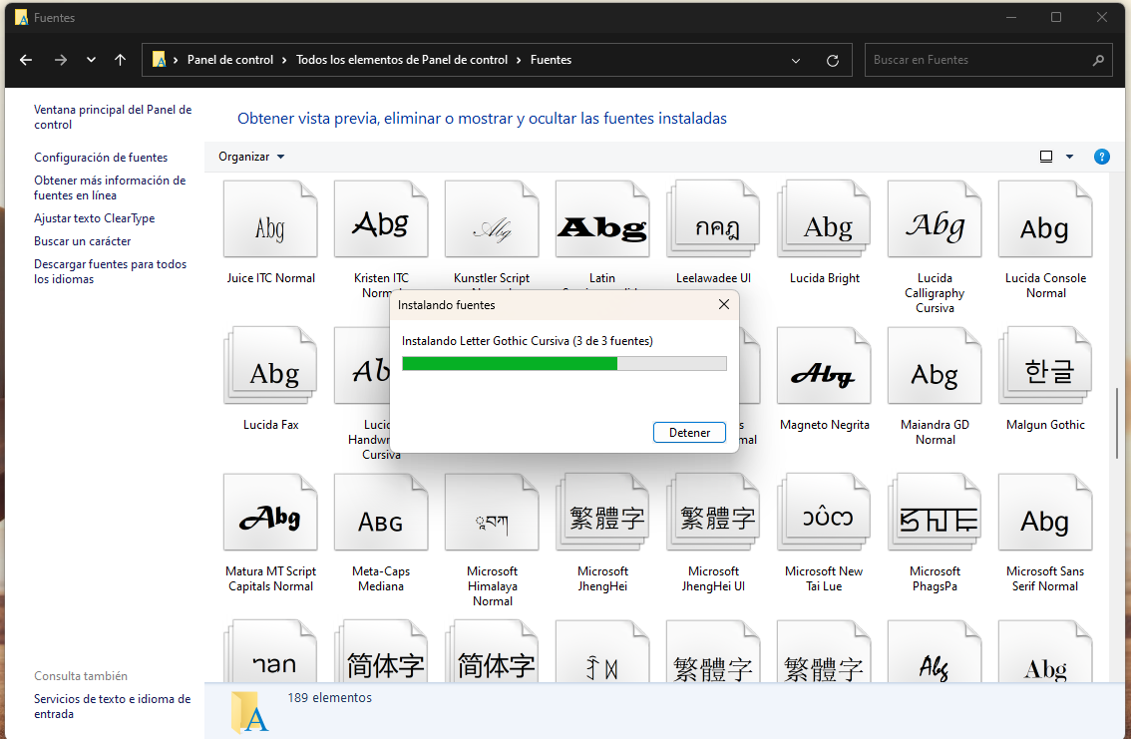Select the Leelawadee UI font family
The height and width of the screenshot is (739, 1131).
[x=713, y=219]
